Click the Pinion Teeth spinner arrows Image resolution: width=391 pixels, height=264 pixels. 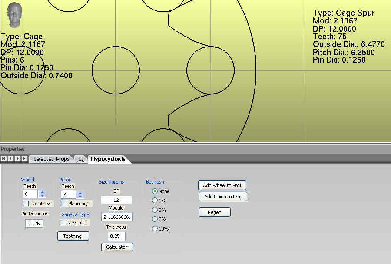tap(80, 194)
